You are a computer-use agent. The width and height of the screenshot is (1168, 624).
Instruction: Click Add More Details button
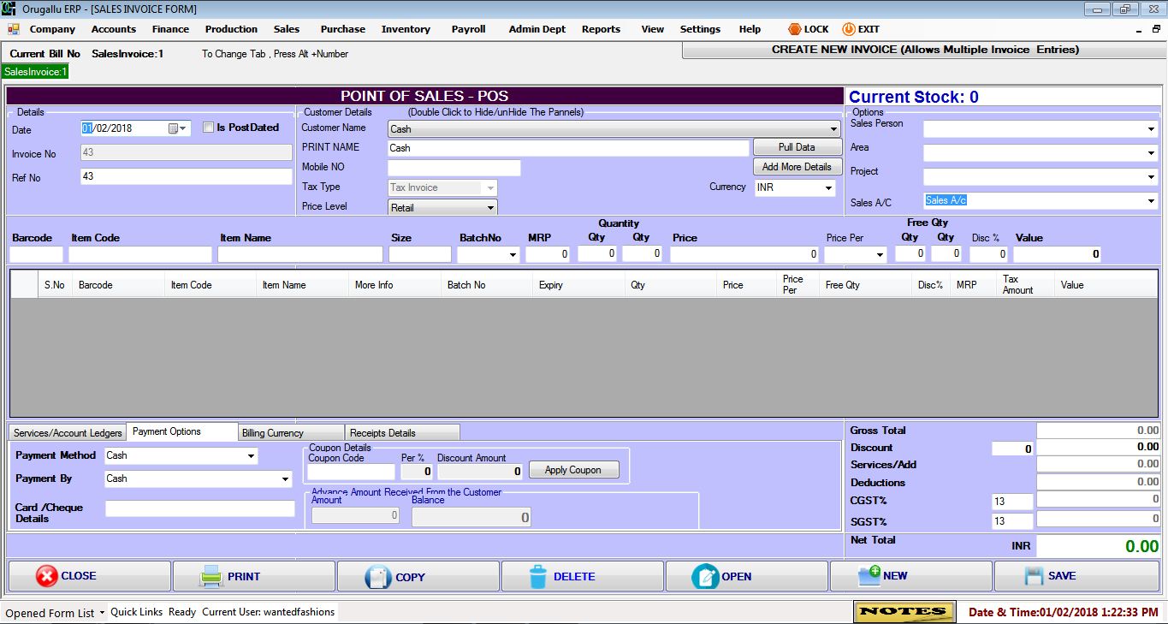pyautogui.click(x=797, y=167)
